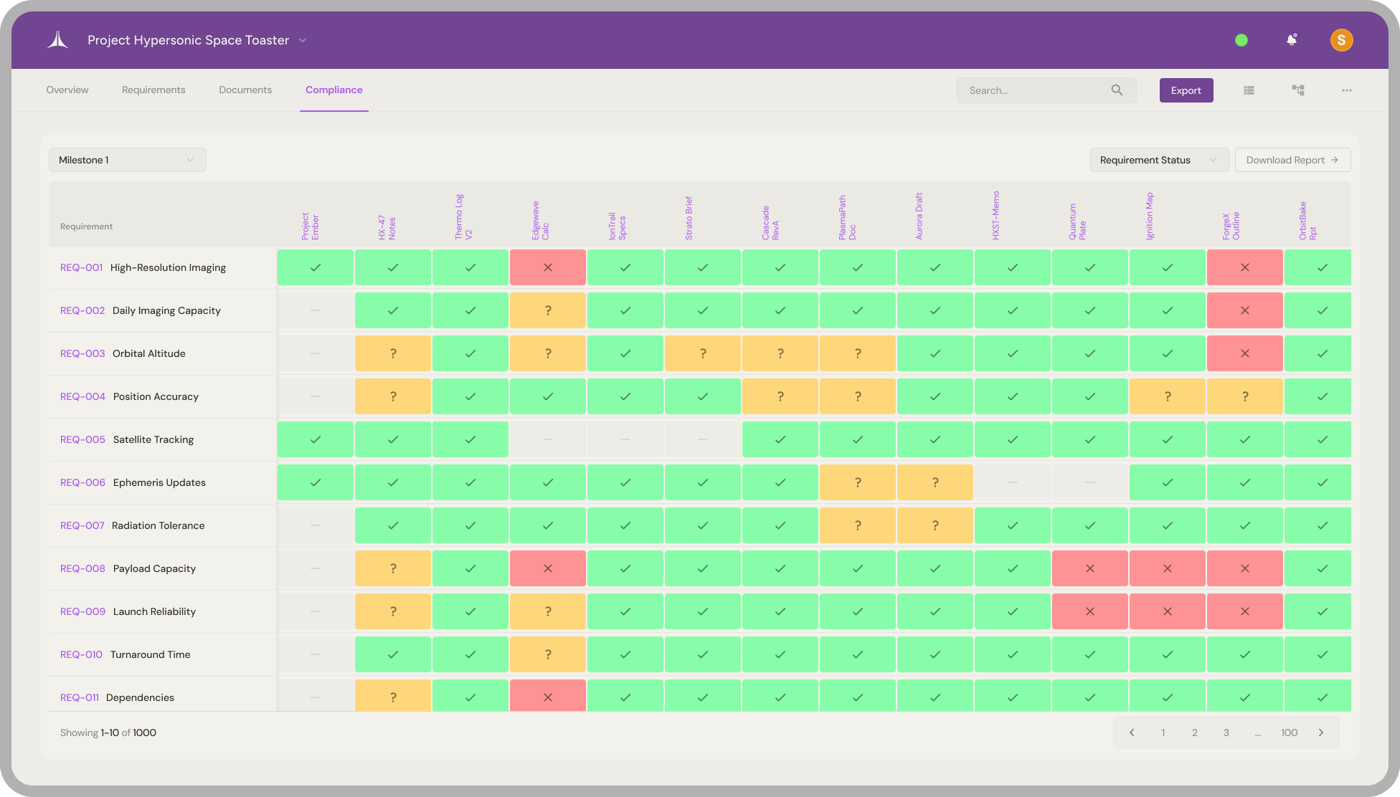
Task: Open REQ-005 Satellite Tracking link
Action: (82, 439)
